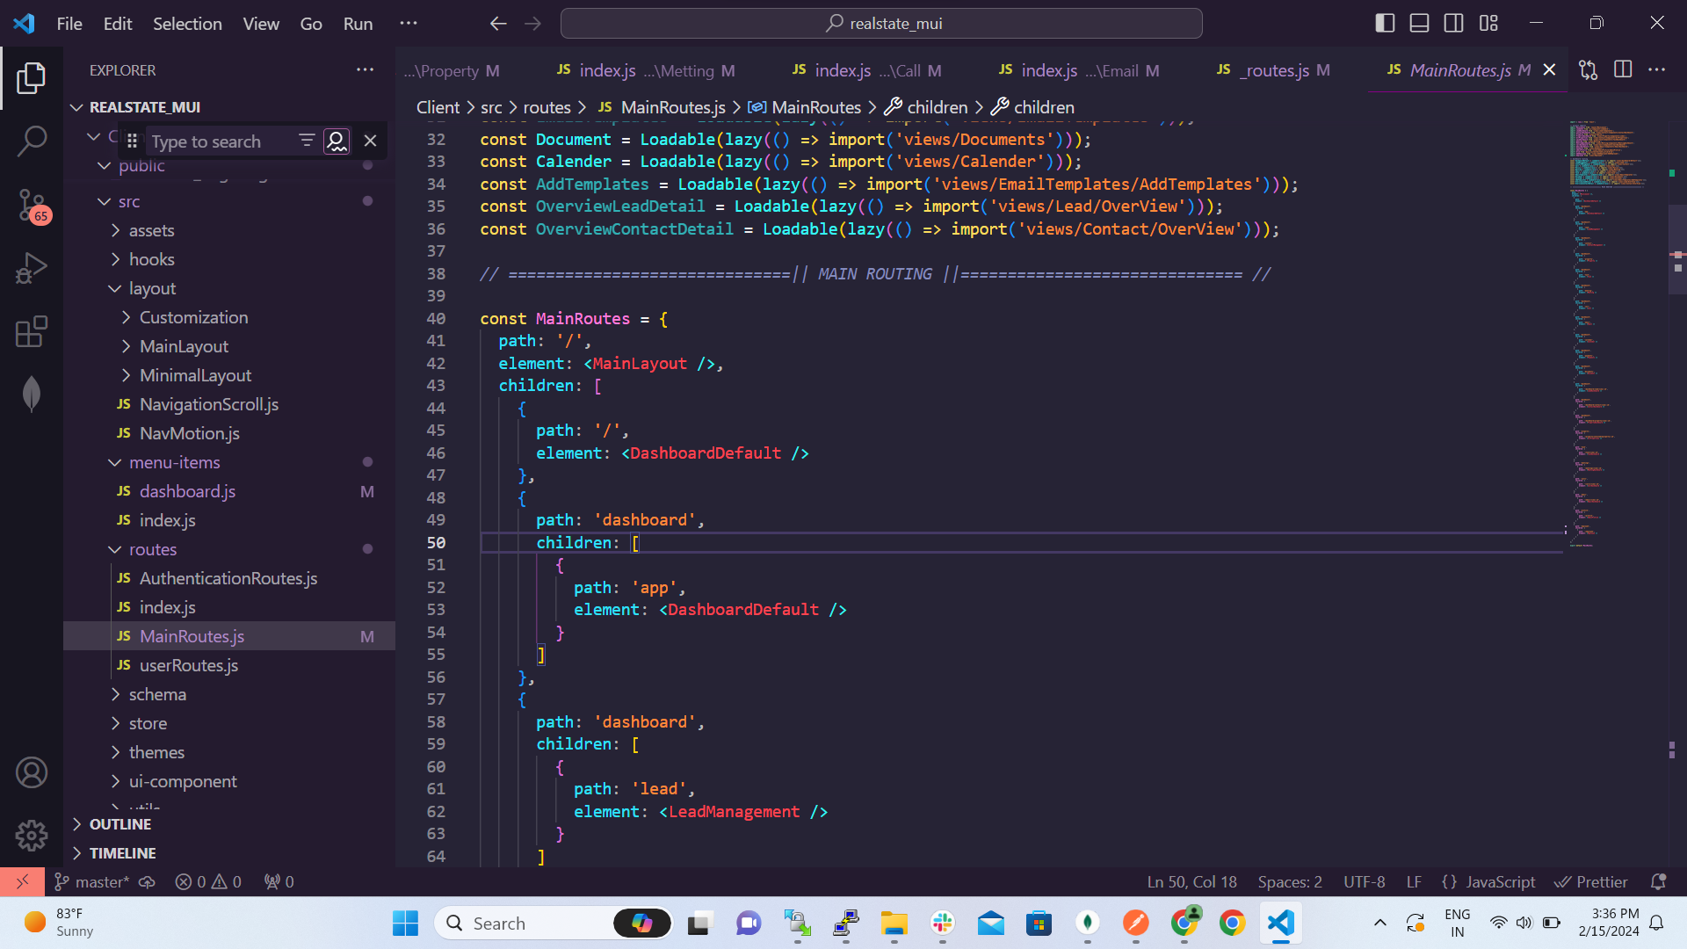
Task: Toggle Primary Side Bar layout button
Action: [x=1385, y=24]
